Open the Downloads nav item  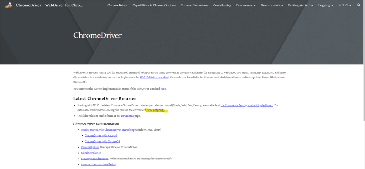point(244,5)
